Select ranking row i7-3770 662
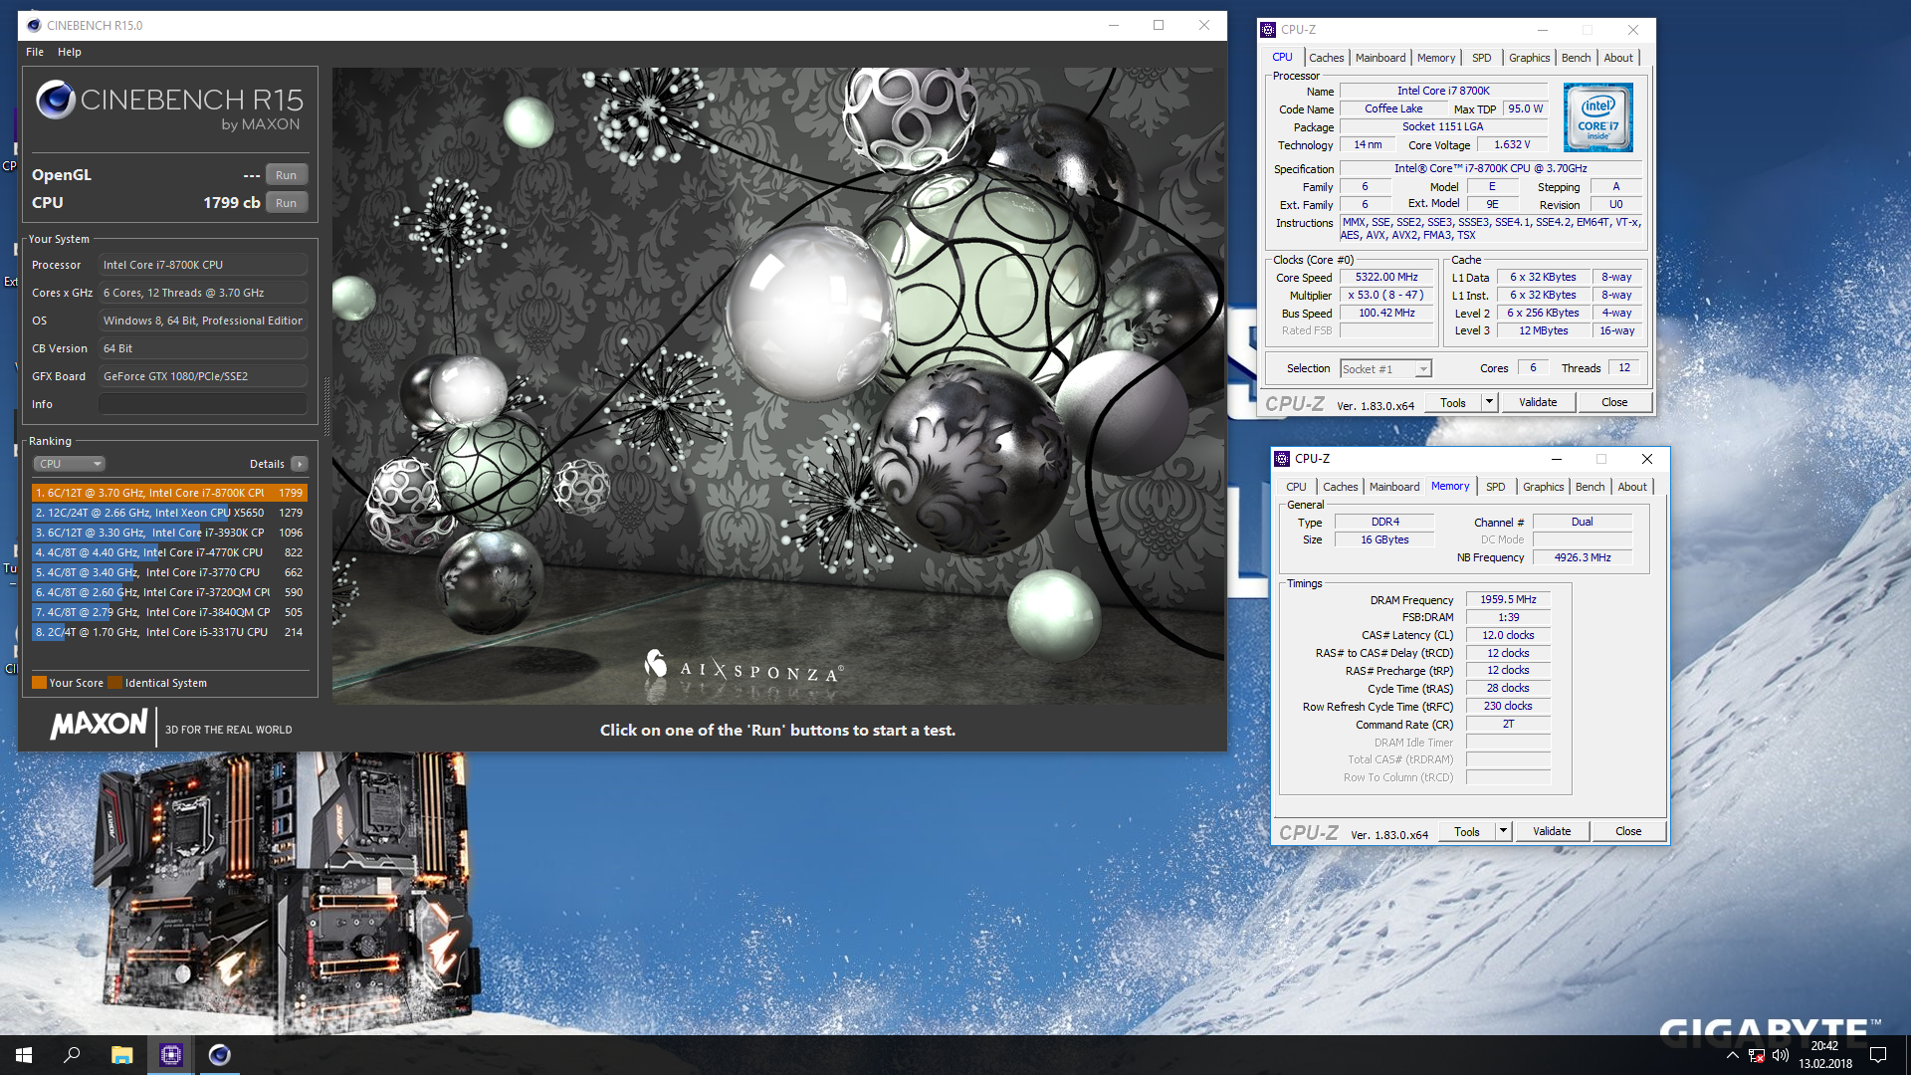This screenshot has width=1911, height=1075. click(x=169, y=572)
